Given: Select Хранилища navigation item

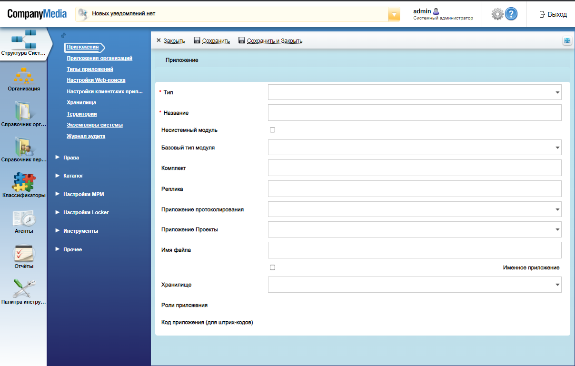Looking at the screenshot, I should (x=81, y=102).
